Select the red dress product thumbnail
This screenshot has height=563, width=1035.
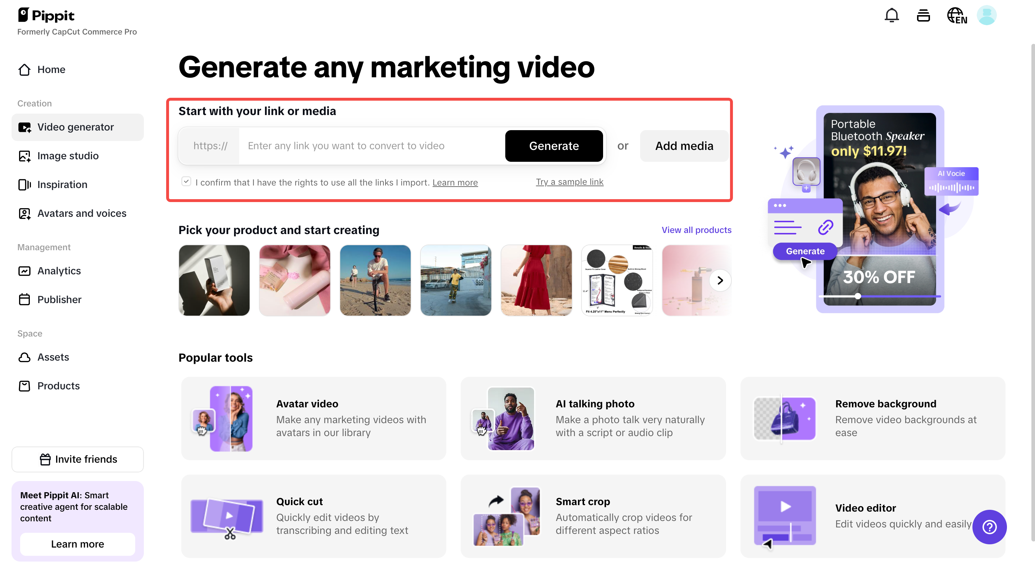tap(537, 280)
